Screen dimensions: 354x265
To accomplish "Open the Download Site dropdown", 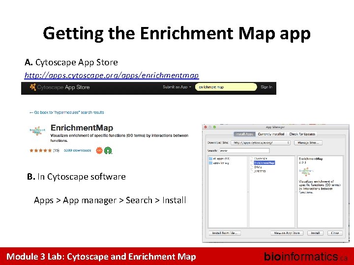I will pyautogui.click(x=261, y=143).
